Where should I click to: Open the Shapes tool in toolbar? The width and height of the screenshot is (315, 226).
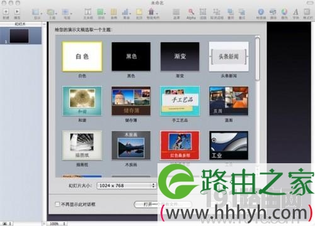click(x=101, y=12)
